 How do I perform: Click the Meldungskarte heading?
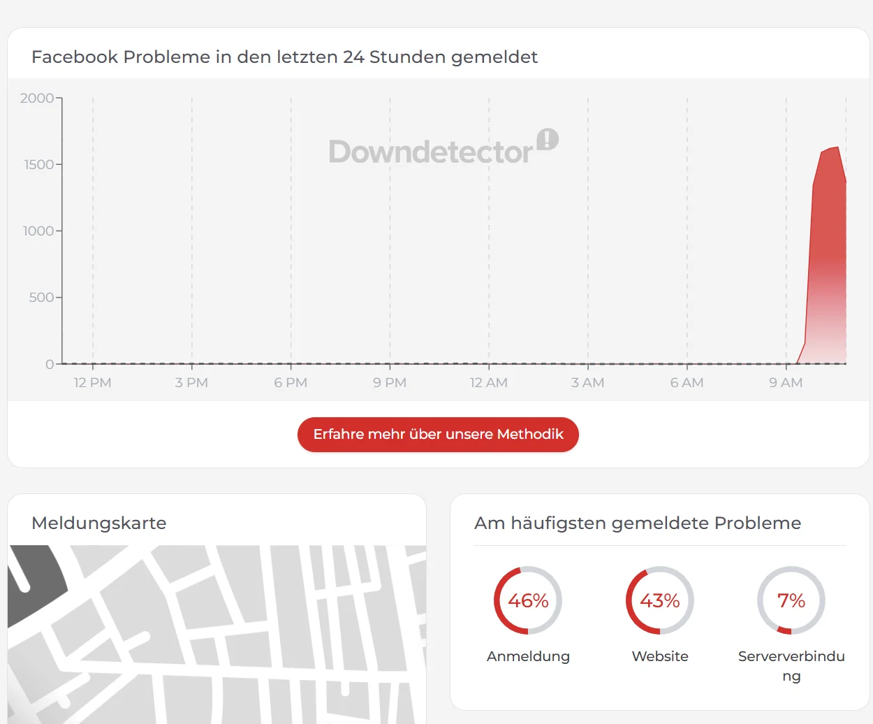(99, 523)
